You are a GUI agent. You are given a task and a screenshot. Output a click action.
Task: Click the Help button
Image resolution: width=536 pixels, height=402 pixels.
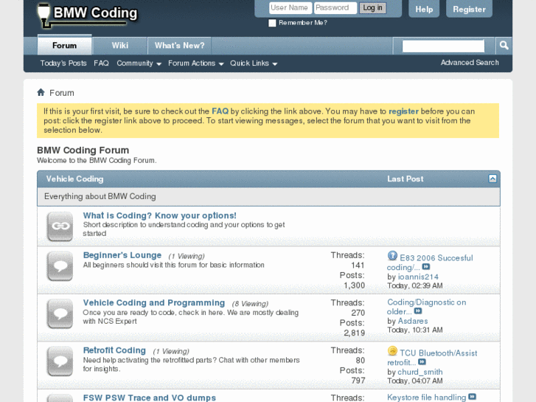424,10
